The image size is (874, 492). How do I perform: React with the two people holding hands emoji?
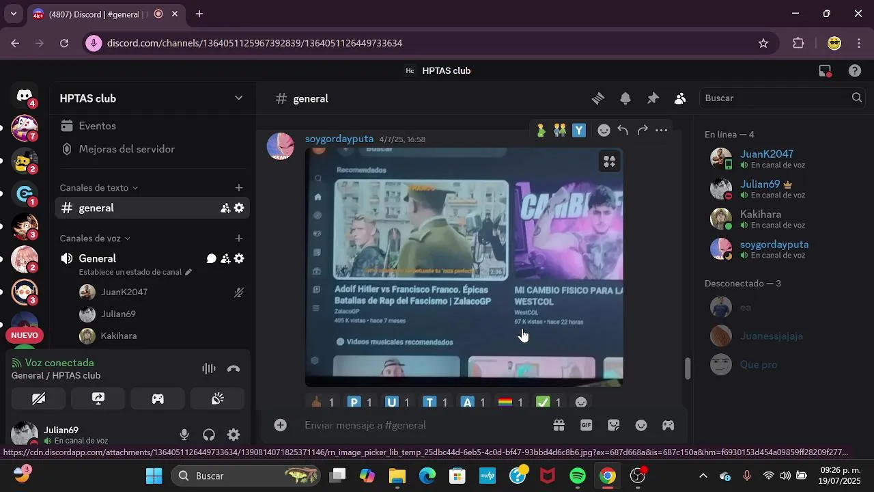[560, 130]
